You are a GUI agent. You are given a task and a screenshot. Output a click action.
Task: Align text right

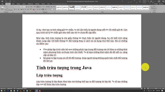(41, 9)
